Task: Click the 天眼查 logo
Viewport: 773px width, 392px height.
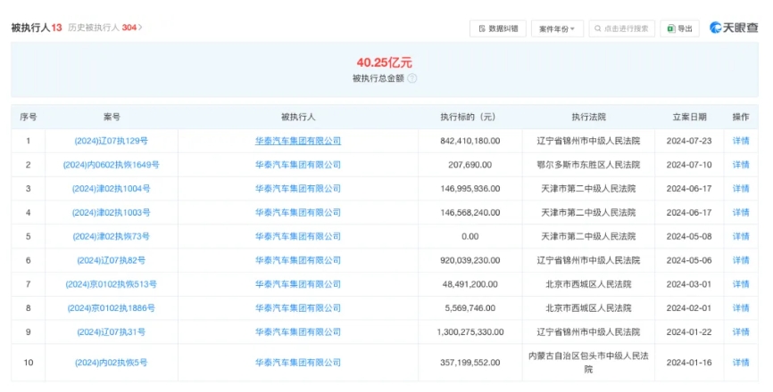Action: pos(734,28)
